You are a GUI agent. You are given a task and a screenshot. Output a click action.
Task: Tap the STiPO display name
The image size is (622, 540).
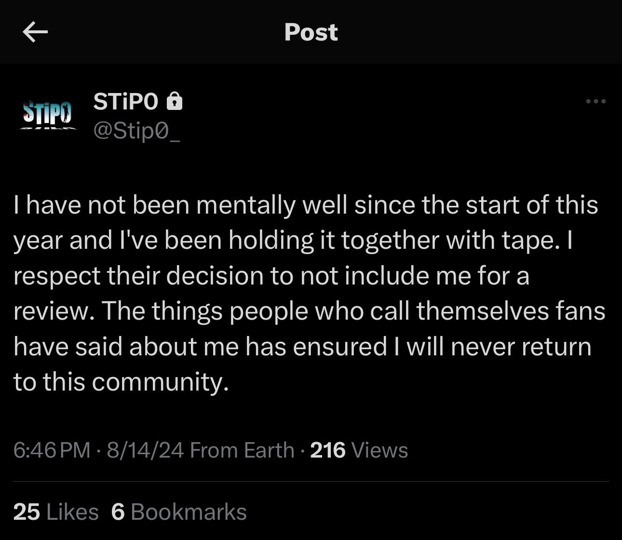(125, 101)
